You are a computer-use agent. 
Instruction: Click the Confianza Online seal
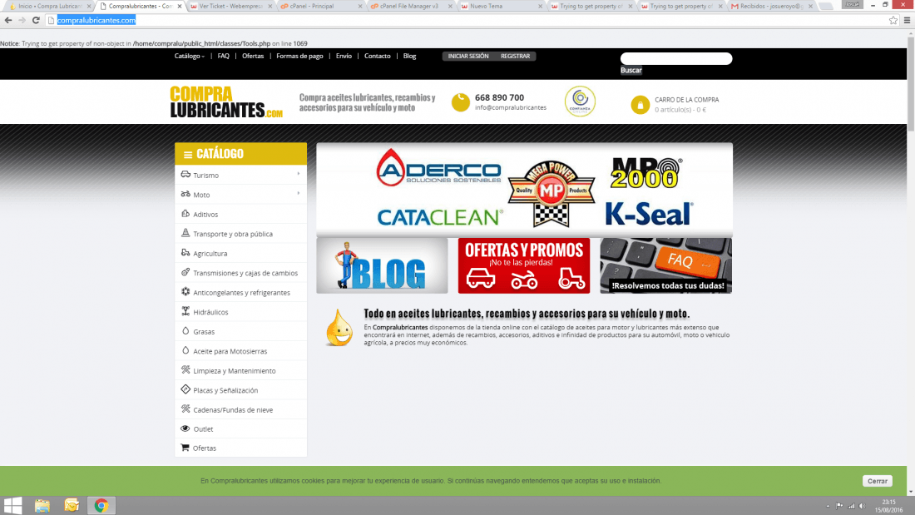pos(580,101)
